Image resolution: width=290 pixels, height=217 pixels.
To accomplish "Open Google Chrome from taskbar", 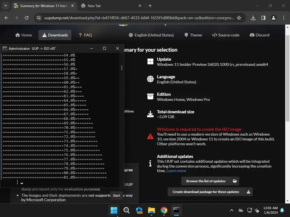I will pos(164,210).
